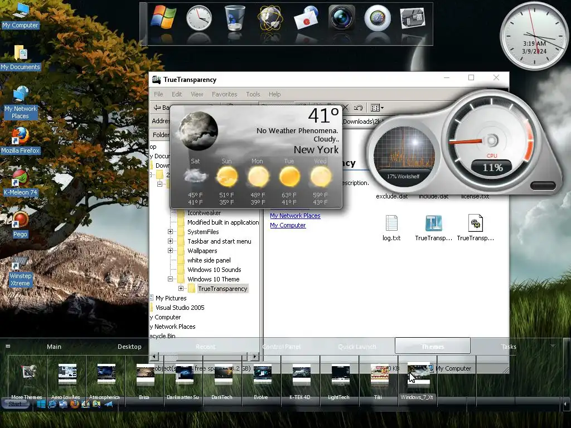Launch Mozilla Firefox from desktop

pos(20,141)
